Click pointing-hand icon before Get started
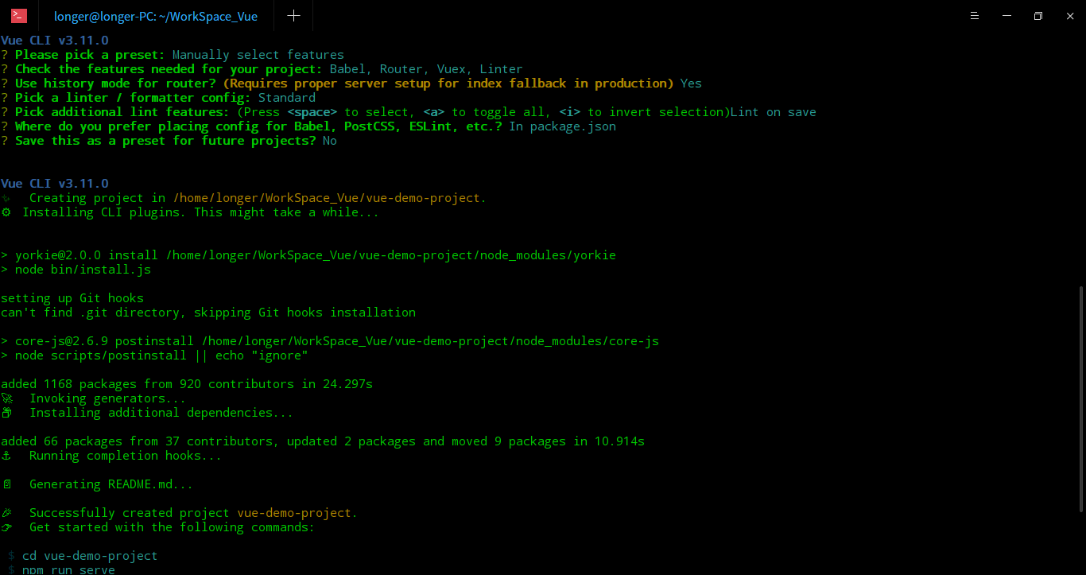The width and height of the screenshot is (1086, 575). tap(7, 527)
